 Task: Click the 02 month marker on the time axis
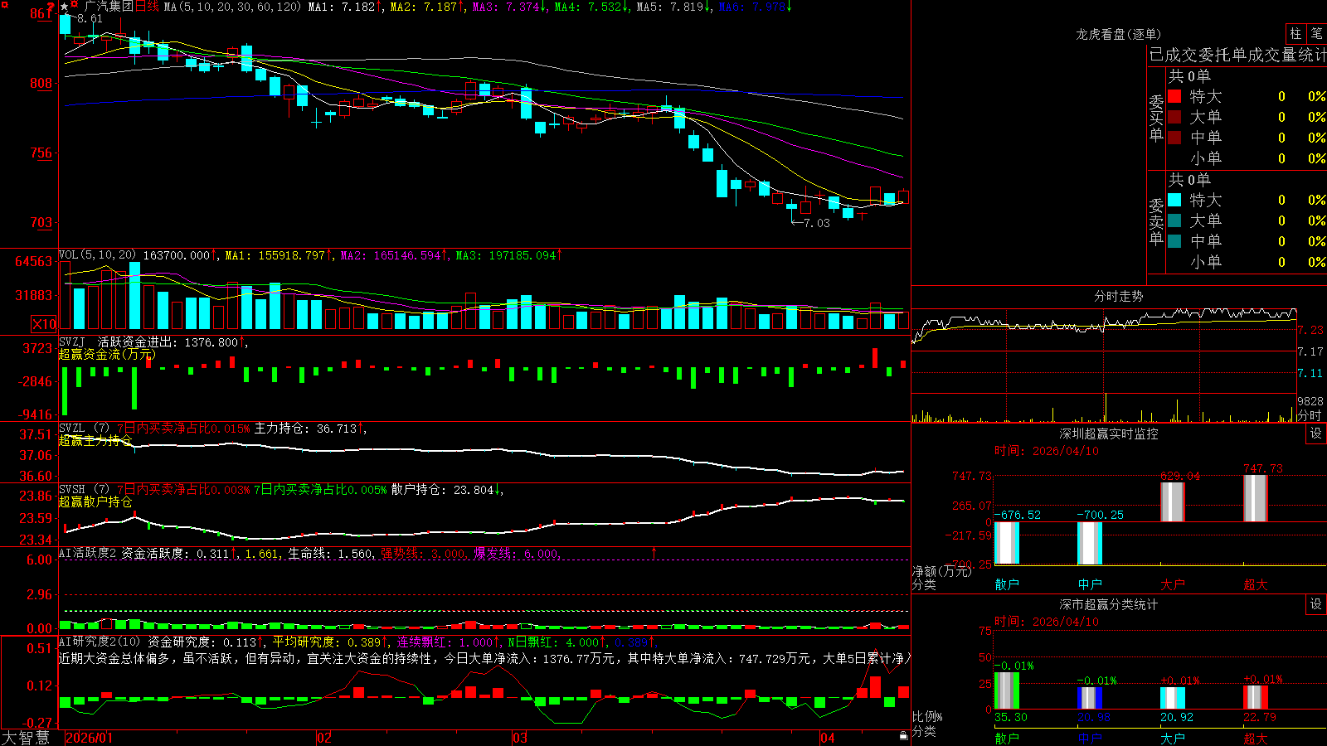coord(324,738)
